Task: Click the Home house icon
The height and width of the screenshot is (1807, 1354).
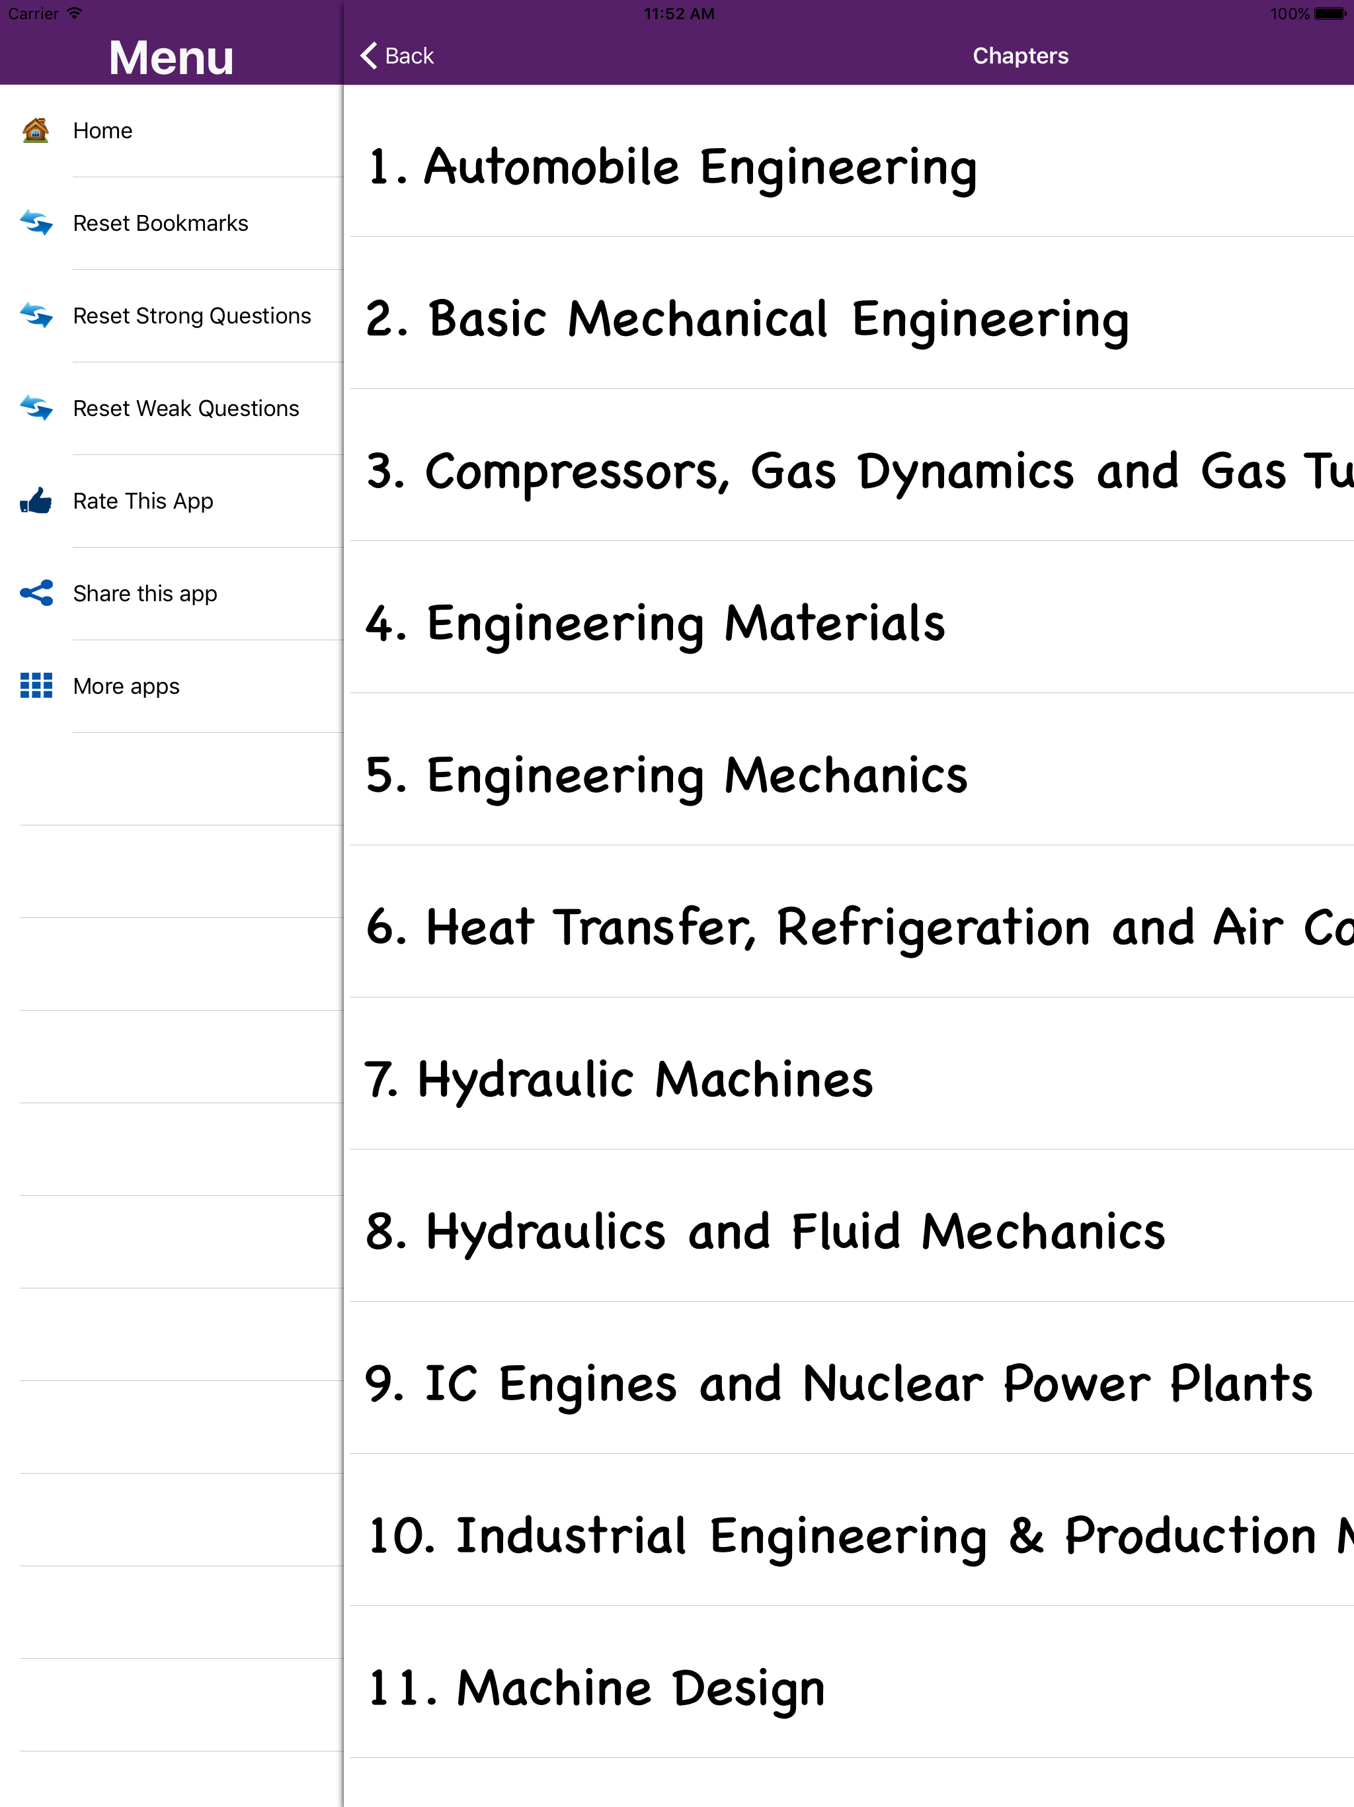Action: [36, 131]
